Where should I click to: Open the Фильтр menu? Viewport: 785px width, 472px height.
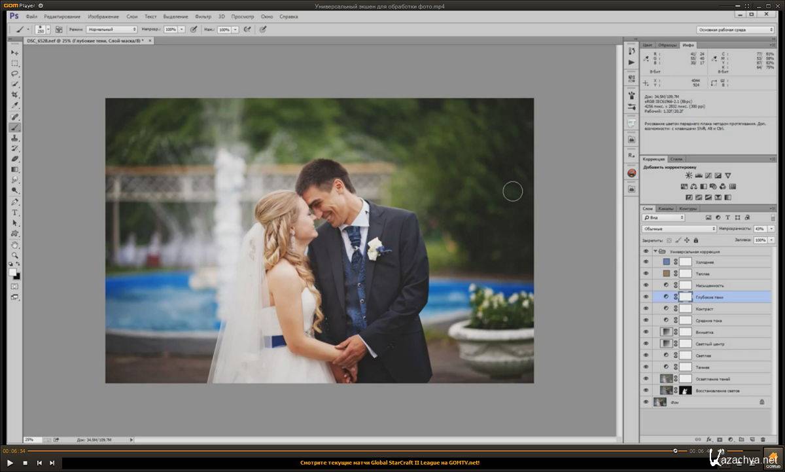point(203,16)
